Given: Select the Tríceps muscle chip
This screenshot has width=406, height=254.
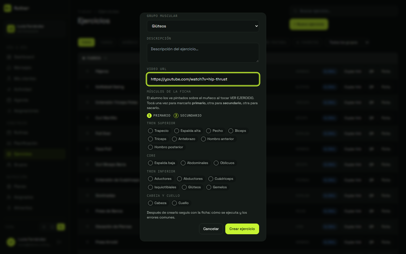Looking at the screenshot, I should pyautogui.click(x=157, y=139).
